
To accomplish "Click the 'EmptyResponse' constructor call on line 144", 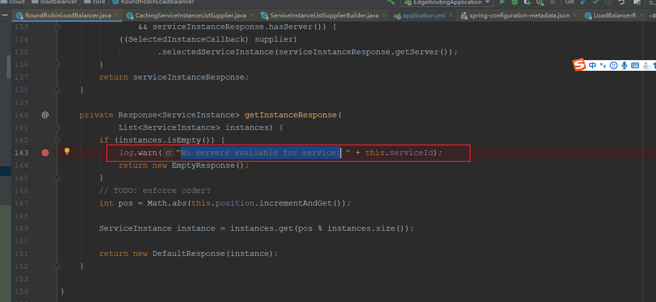I will [203, 165].
